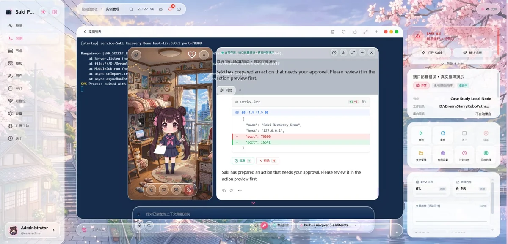End session with the red hang-up button

coord(189,190)
